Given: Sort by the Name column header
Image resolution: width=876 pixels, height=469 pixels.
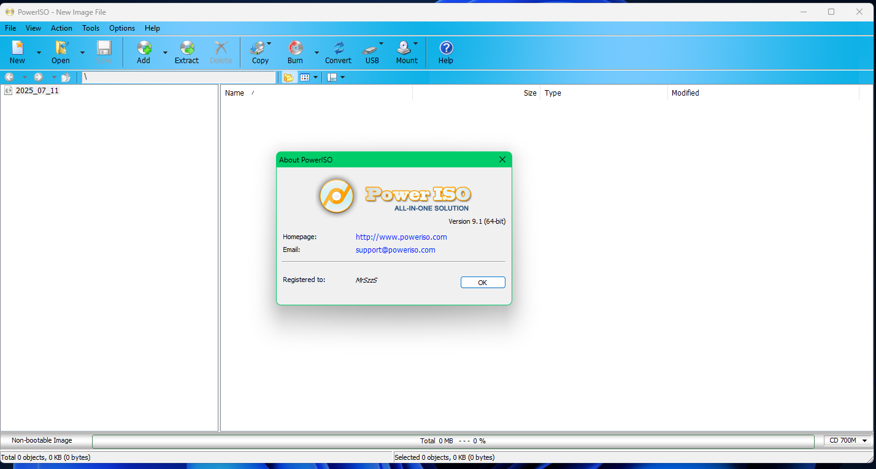Looking at the screenshot, I should (316, 93).
